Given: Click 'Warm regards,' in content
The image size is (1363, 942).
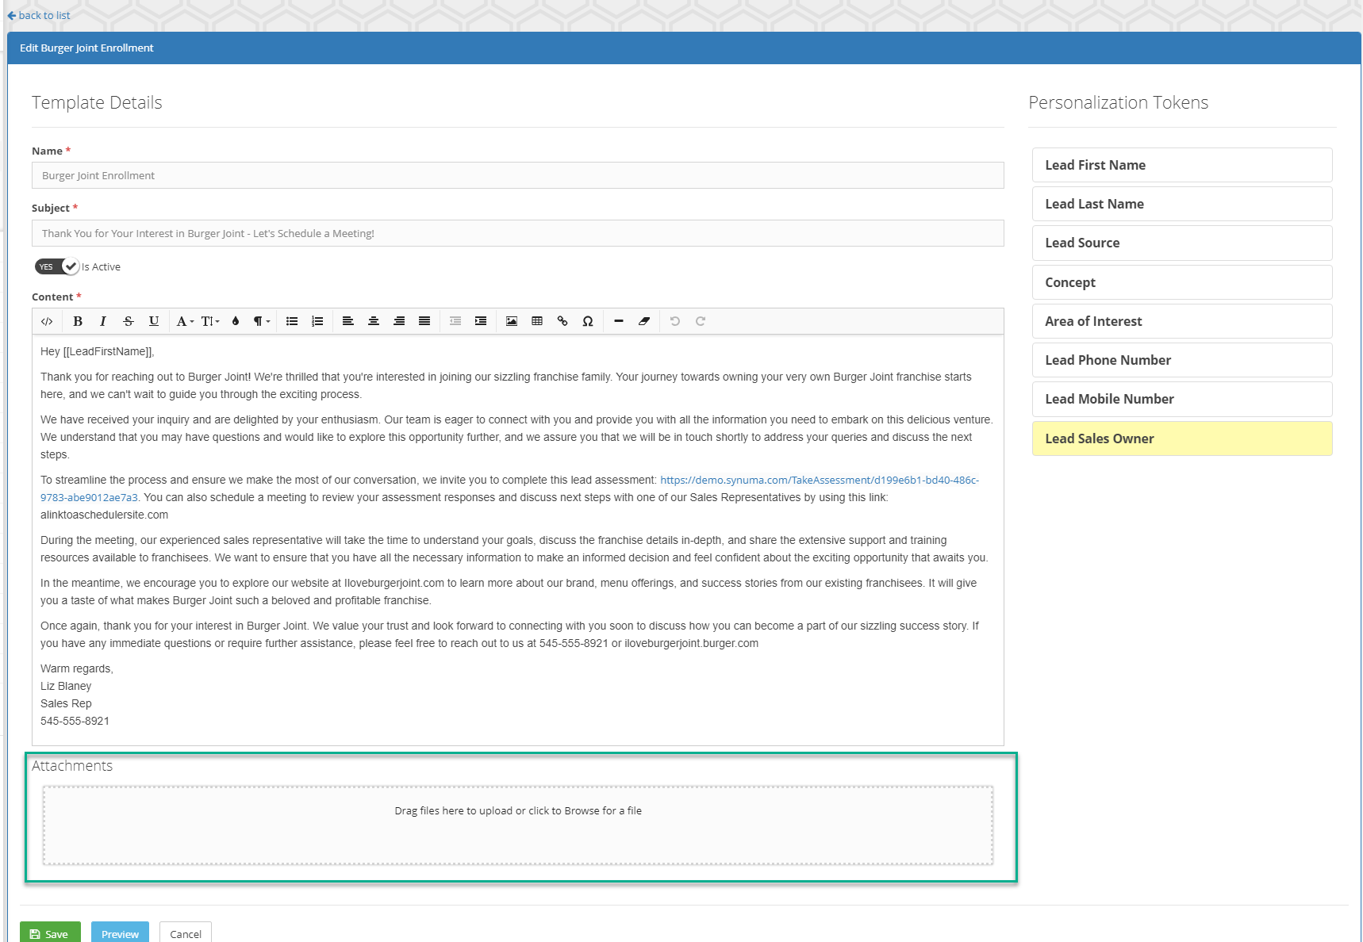Looking at the screenshot, I should click(x=77, y=668).
